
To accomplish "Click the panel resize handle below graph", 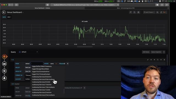I will point(85,47).
